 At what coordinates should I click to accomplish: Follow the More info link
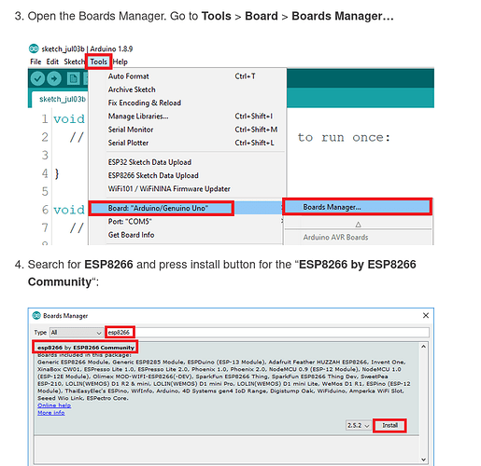coord(51,413)
